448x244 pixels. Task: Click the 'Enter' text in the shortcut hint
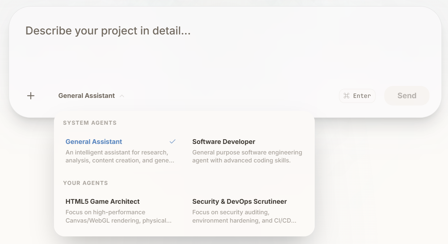(x=362, y=96)
